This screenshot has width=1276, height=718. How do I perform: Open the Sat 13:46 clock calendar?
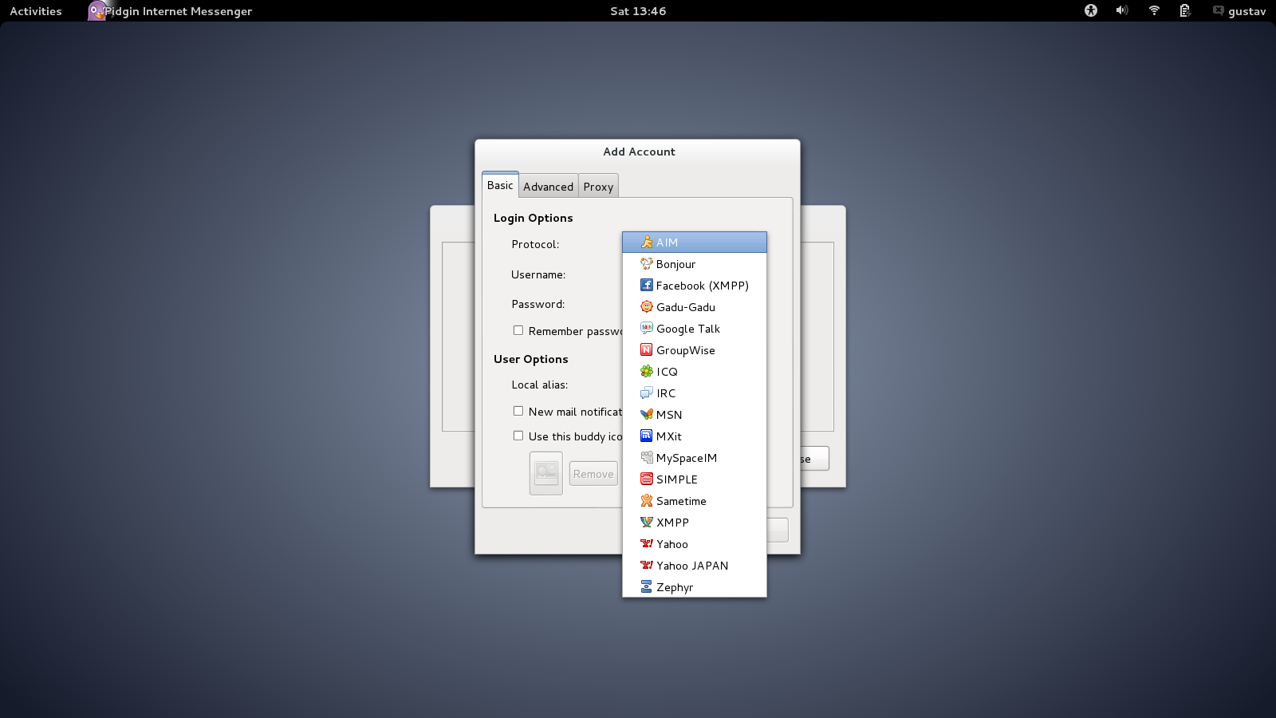click(638, 10)
